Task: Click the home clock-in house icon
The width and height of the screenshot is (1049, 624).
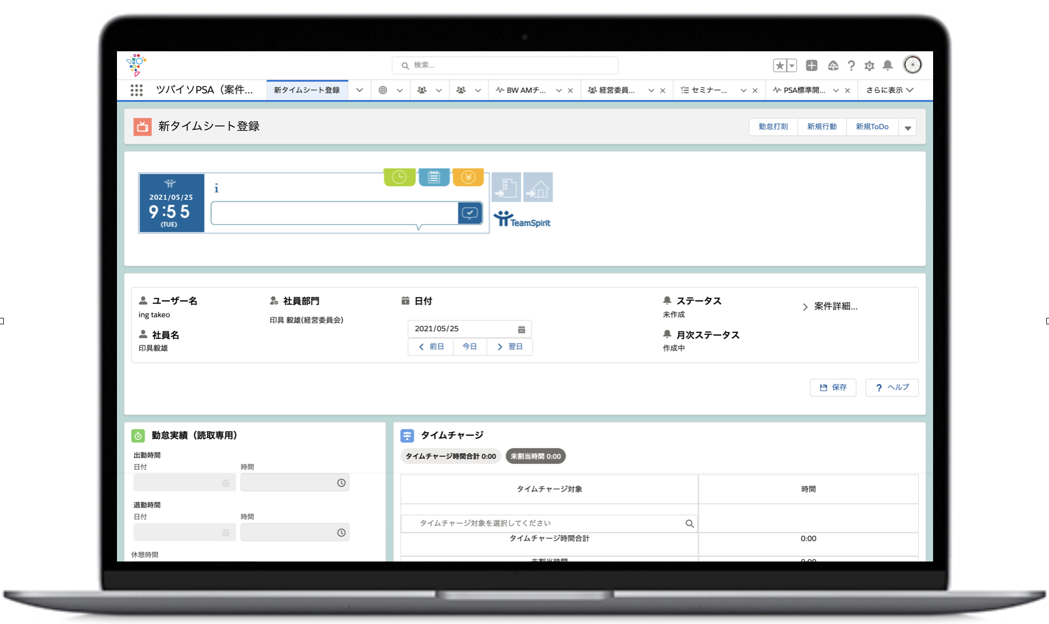Action: [x=538, y=188]
